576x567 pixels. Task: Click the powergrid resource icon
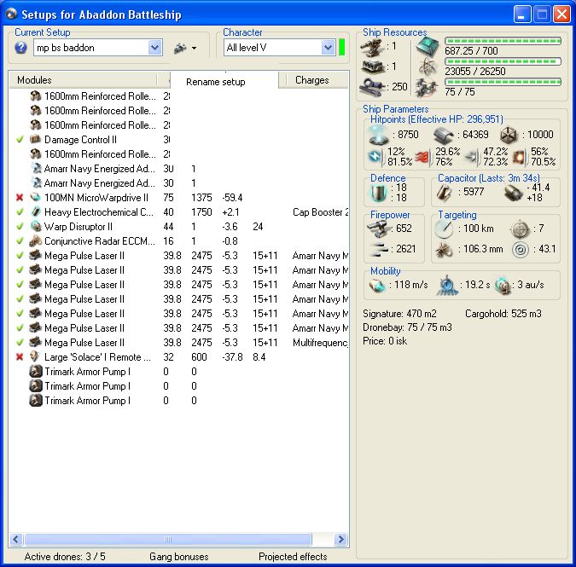click(428, 67)
